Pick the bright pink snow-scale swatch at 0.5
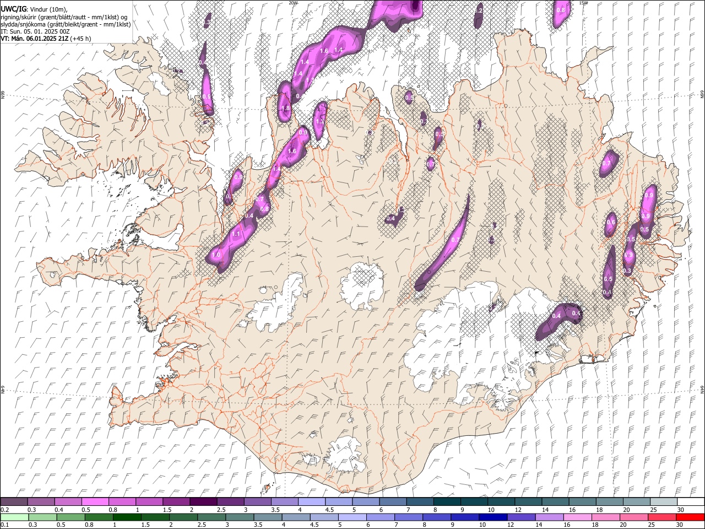 click(x=95, y=501)
